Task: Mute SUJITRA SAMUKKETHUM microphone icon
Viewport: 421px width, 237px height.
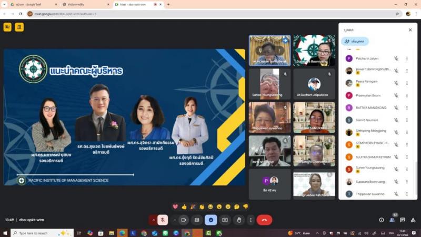Action: click(396, 157)
